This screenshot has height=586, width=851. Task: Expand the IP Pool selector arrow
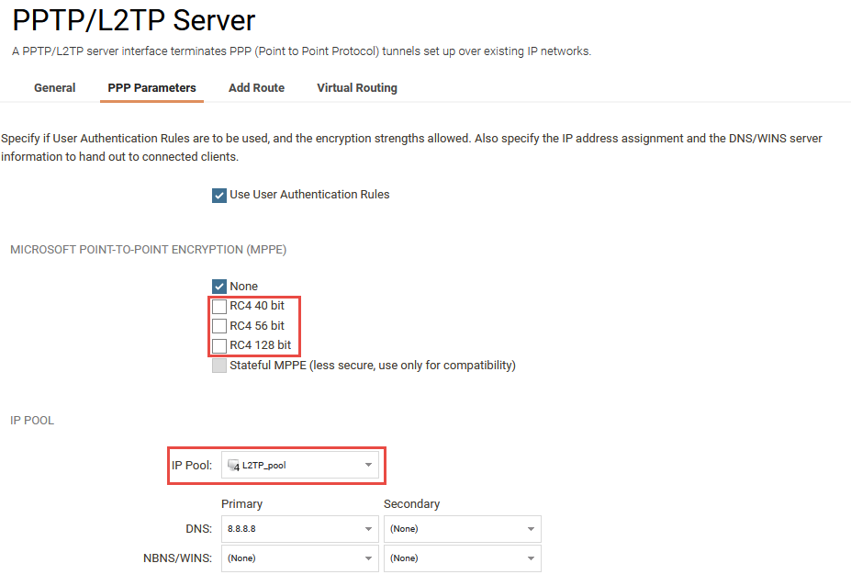pyautogui.click(x=371, y=466)
